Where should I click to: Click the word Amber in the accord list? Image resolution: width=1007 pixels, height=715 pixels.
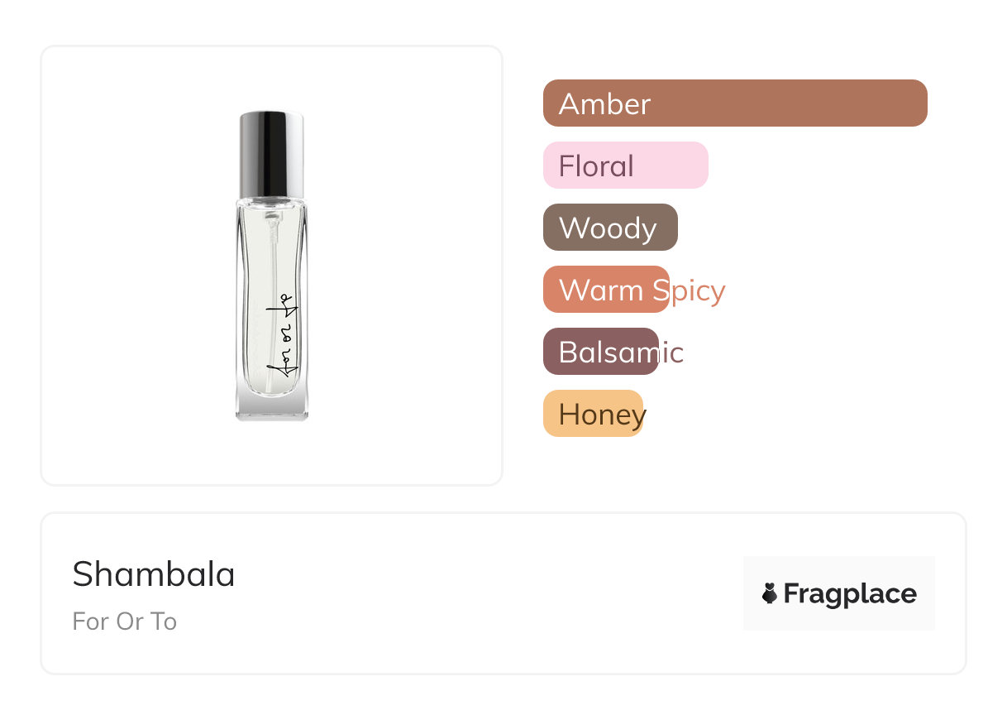(x=604, y=104)
